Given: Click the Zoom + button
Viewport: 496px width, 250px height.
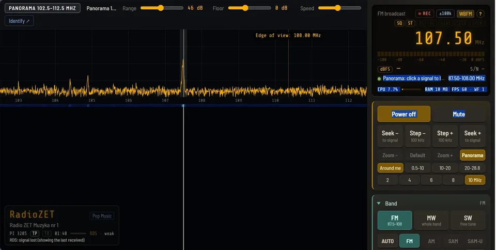Looking at the screenshot, I should coord(445,155).
